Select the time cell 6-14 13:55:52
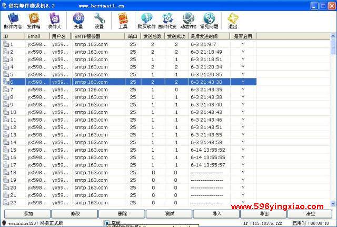 pyautogui.click(x=208, y=150)
